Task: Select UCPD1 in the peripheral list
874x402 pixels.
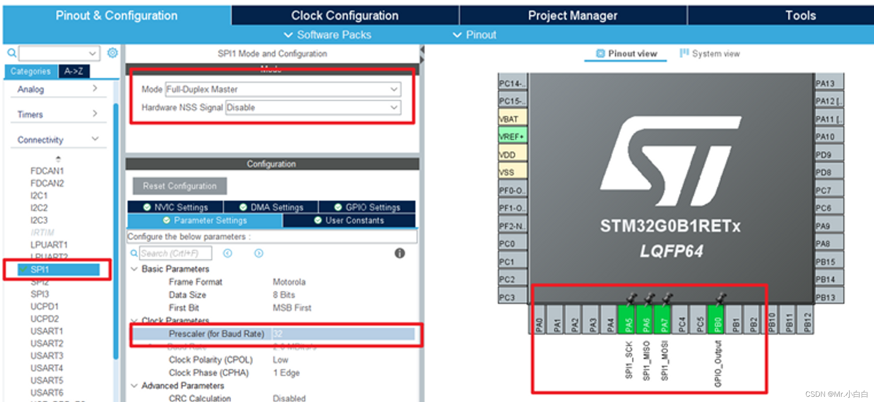Action: point(45,306)
